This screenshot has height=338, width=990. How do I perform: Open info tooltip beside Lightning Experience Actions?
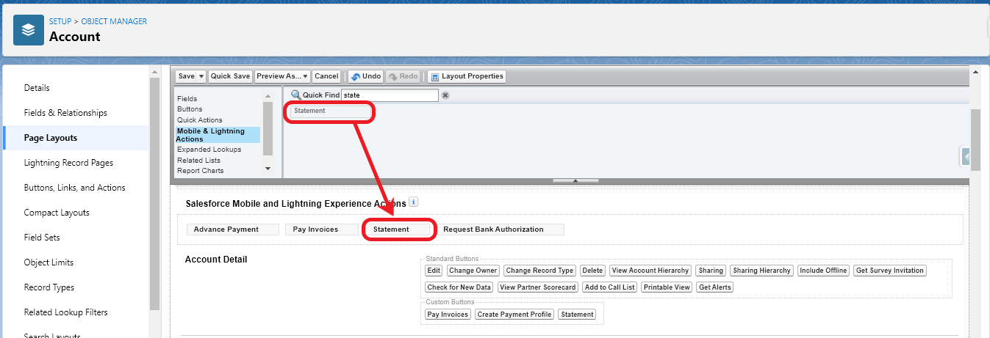coord(413,202)
